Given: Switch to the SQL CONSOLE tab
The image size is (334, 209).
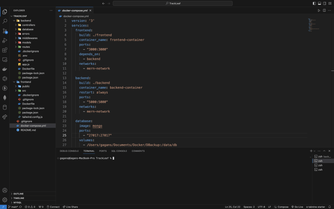Looking at the screenshot, I should 119,151.
